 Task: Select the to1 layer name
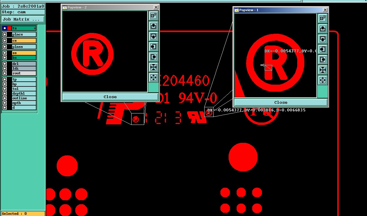pyautogui.click(x=24, y=89)
